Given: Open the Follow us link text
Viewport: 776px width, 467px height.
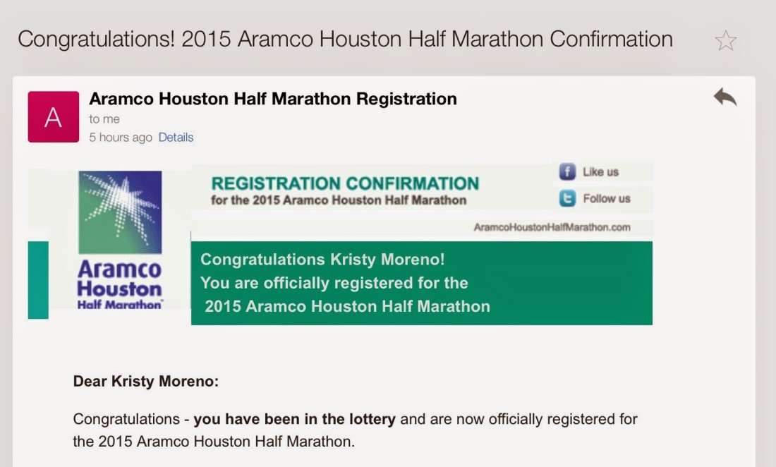Looking at the screenshot, I should 606,198.
